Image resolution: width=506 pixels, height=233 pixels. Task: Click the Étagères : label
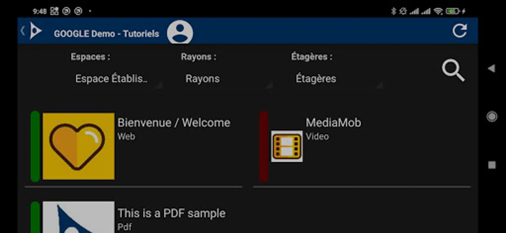[x=312, y=56]
